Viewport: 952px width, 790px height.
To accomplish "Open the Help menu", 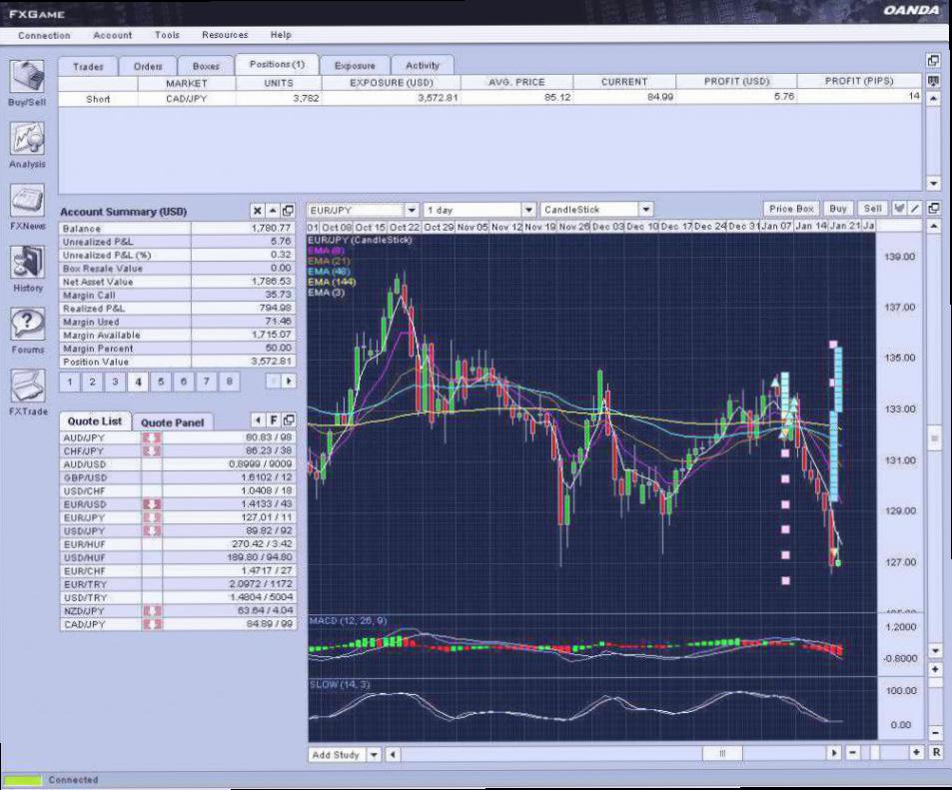I will tap(281, 35).
